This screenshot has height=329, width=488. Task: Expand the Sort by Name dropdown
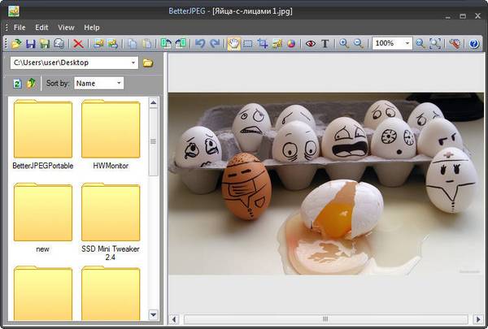119,83
